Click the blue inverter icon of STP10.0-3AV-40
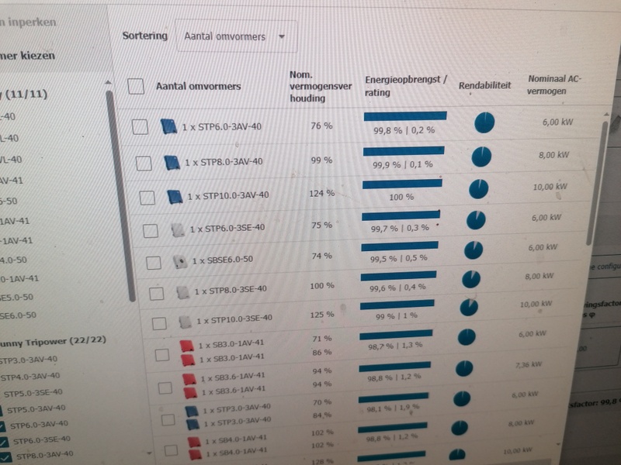 [175, 197]
